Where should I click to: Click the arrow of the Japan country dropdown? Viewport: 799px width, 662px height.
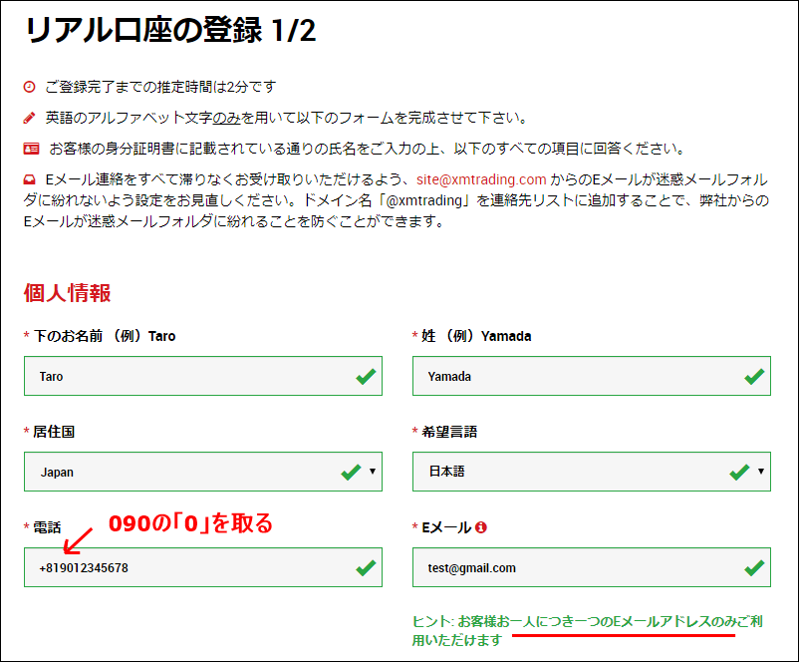[x=373, y=472]
